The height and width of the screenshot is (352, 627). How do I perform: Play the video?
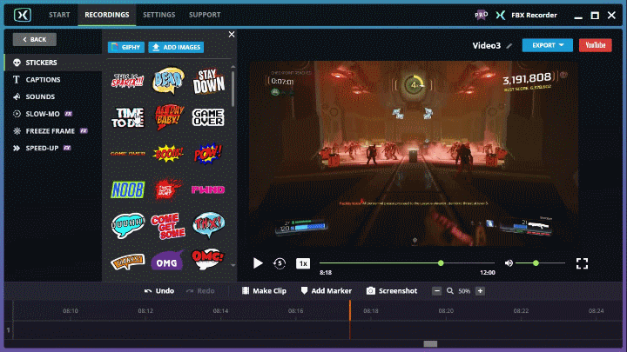pyautogui.click(x=258, y=263)
